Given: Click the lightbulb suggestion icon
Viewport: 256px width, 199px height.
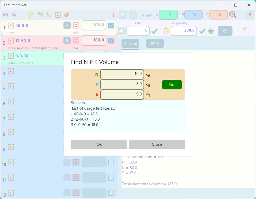Looking at the screenshot, I should pyautogui.click(x=123, y=15).
